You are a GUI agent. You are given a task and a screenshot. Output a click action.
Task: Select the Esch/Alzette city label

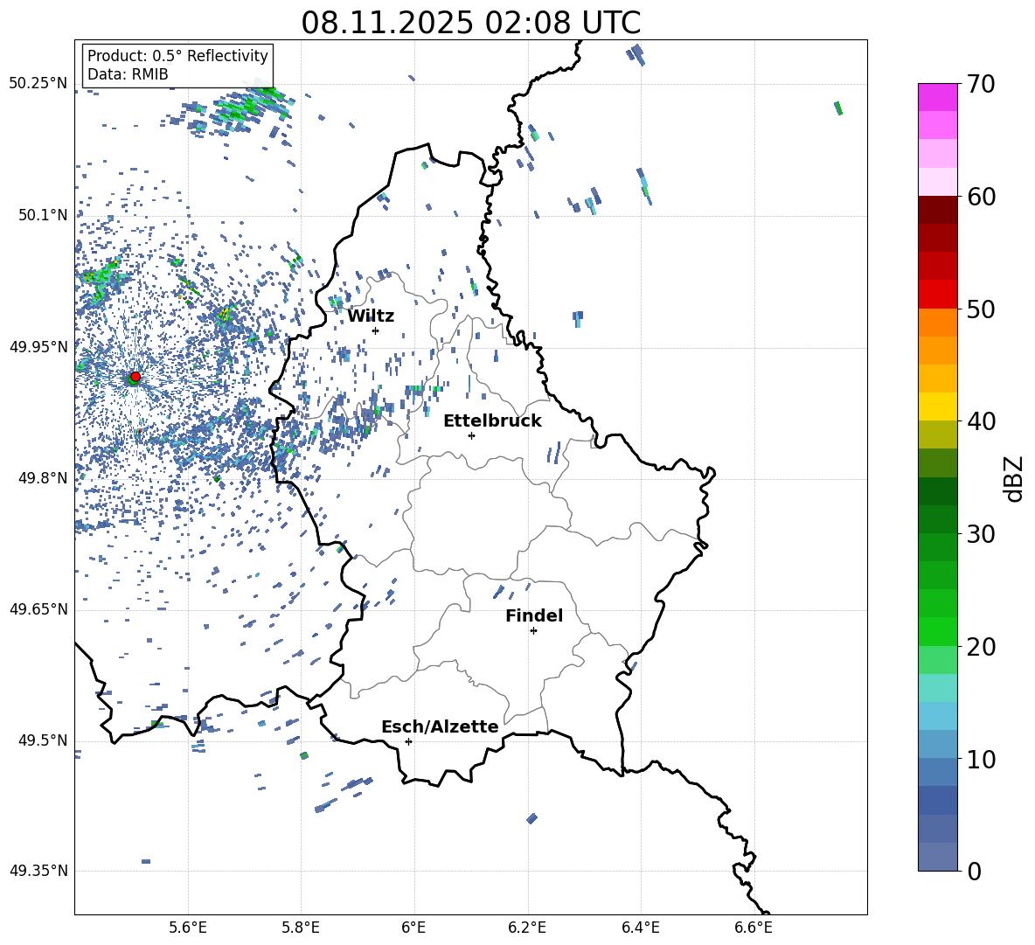[x=440, y=726]
